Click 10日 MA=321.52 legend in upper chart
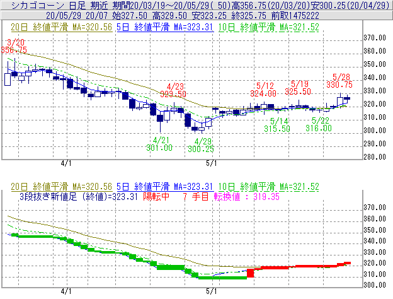The width and height of the screenshot is (393, 299). click(x=269, y=27)
